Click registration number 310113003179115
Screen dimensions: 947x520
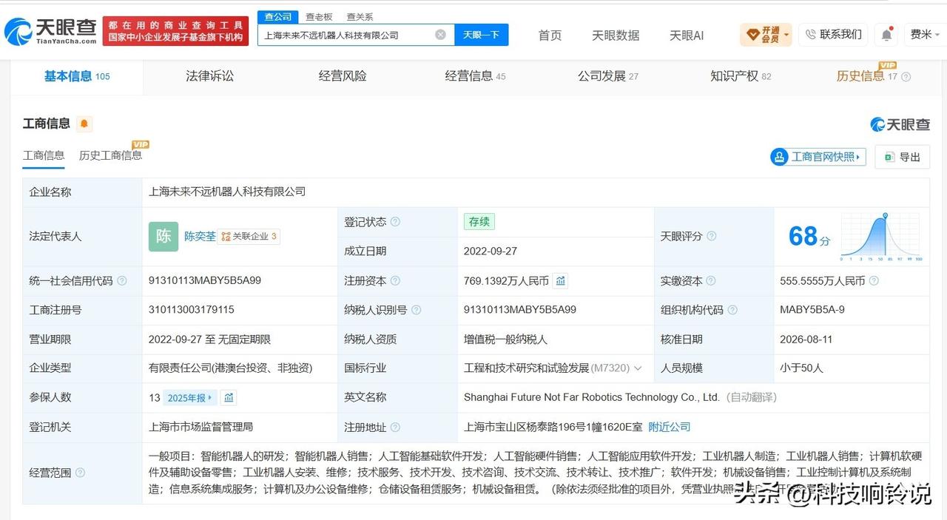point(192,310)
